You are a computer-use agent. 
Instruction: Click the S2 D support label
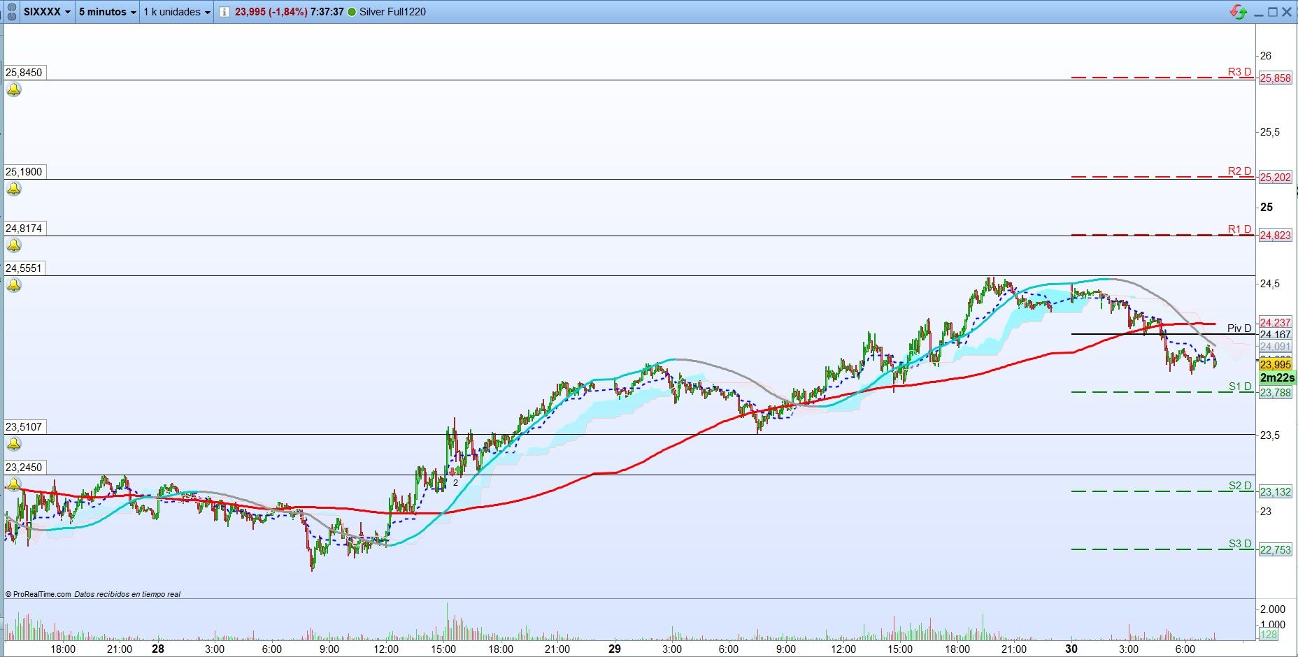1240,486
